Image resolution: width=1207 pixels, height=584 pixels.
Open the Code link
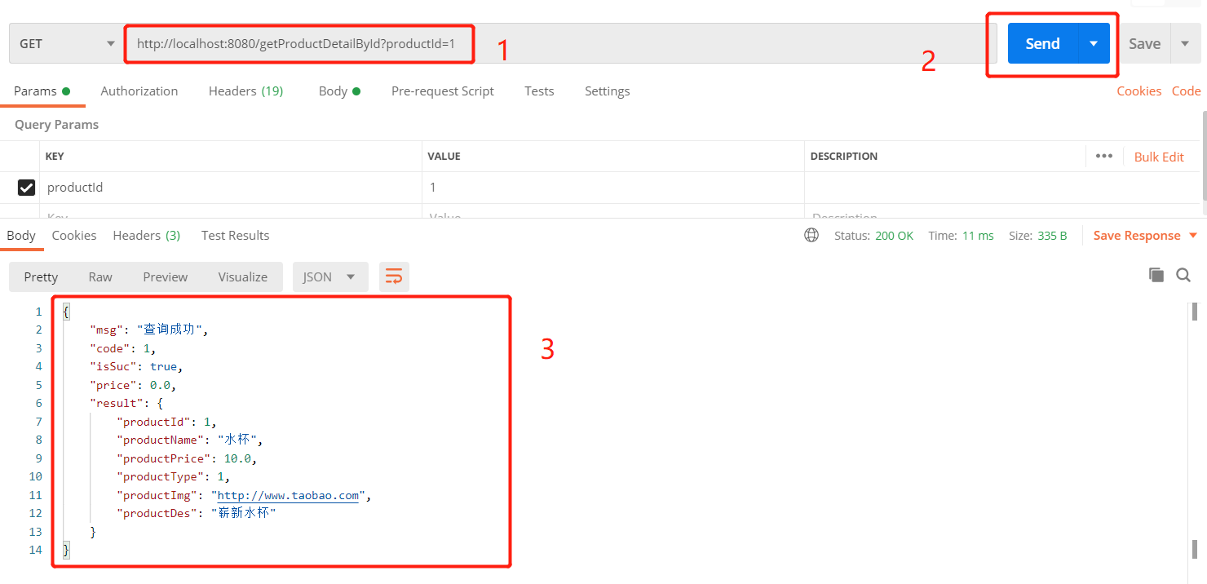pos(1186,91)
